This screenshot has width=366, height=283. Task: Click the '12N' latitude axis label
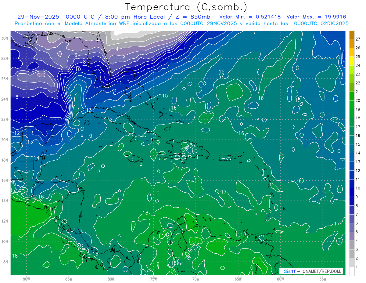5,221
